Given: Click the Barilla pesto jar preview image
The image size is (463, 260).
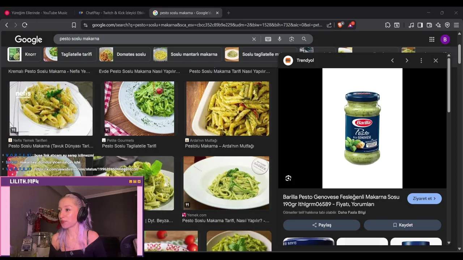Looking at the screenshot, I should coord(362,128).
